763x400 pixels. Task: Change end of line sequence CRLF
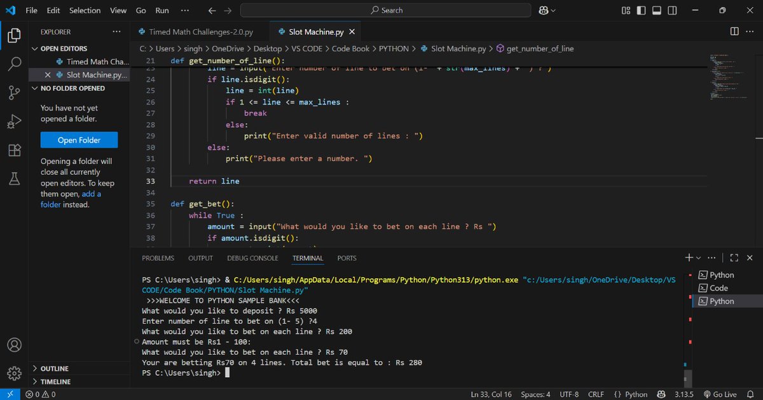pyautogui.click(x=596, y=394)
